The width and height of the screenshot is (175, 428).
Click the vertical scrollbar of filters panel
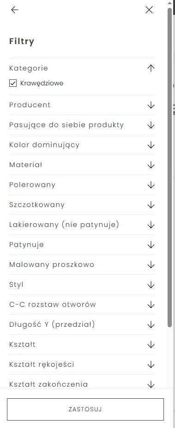click(170, 167)
